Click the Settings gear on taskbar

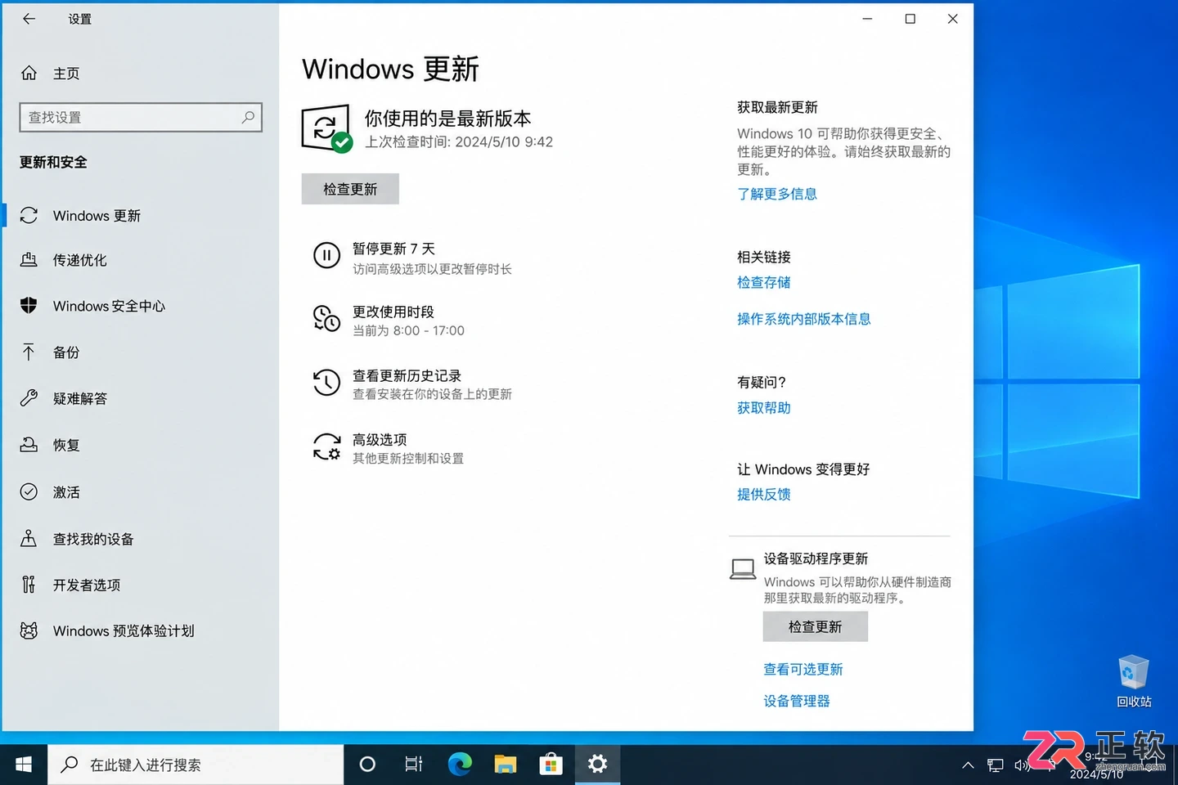597,765
